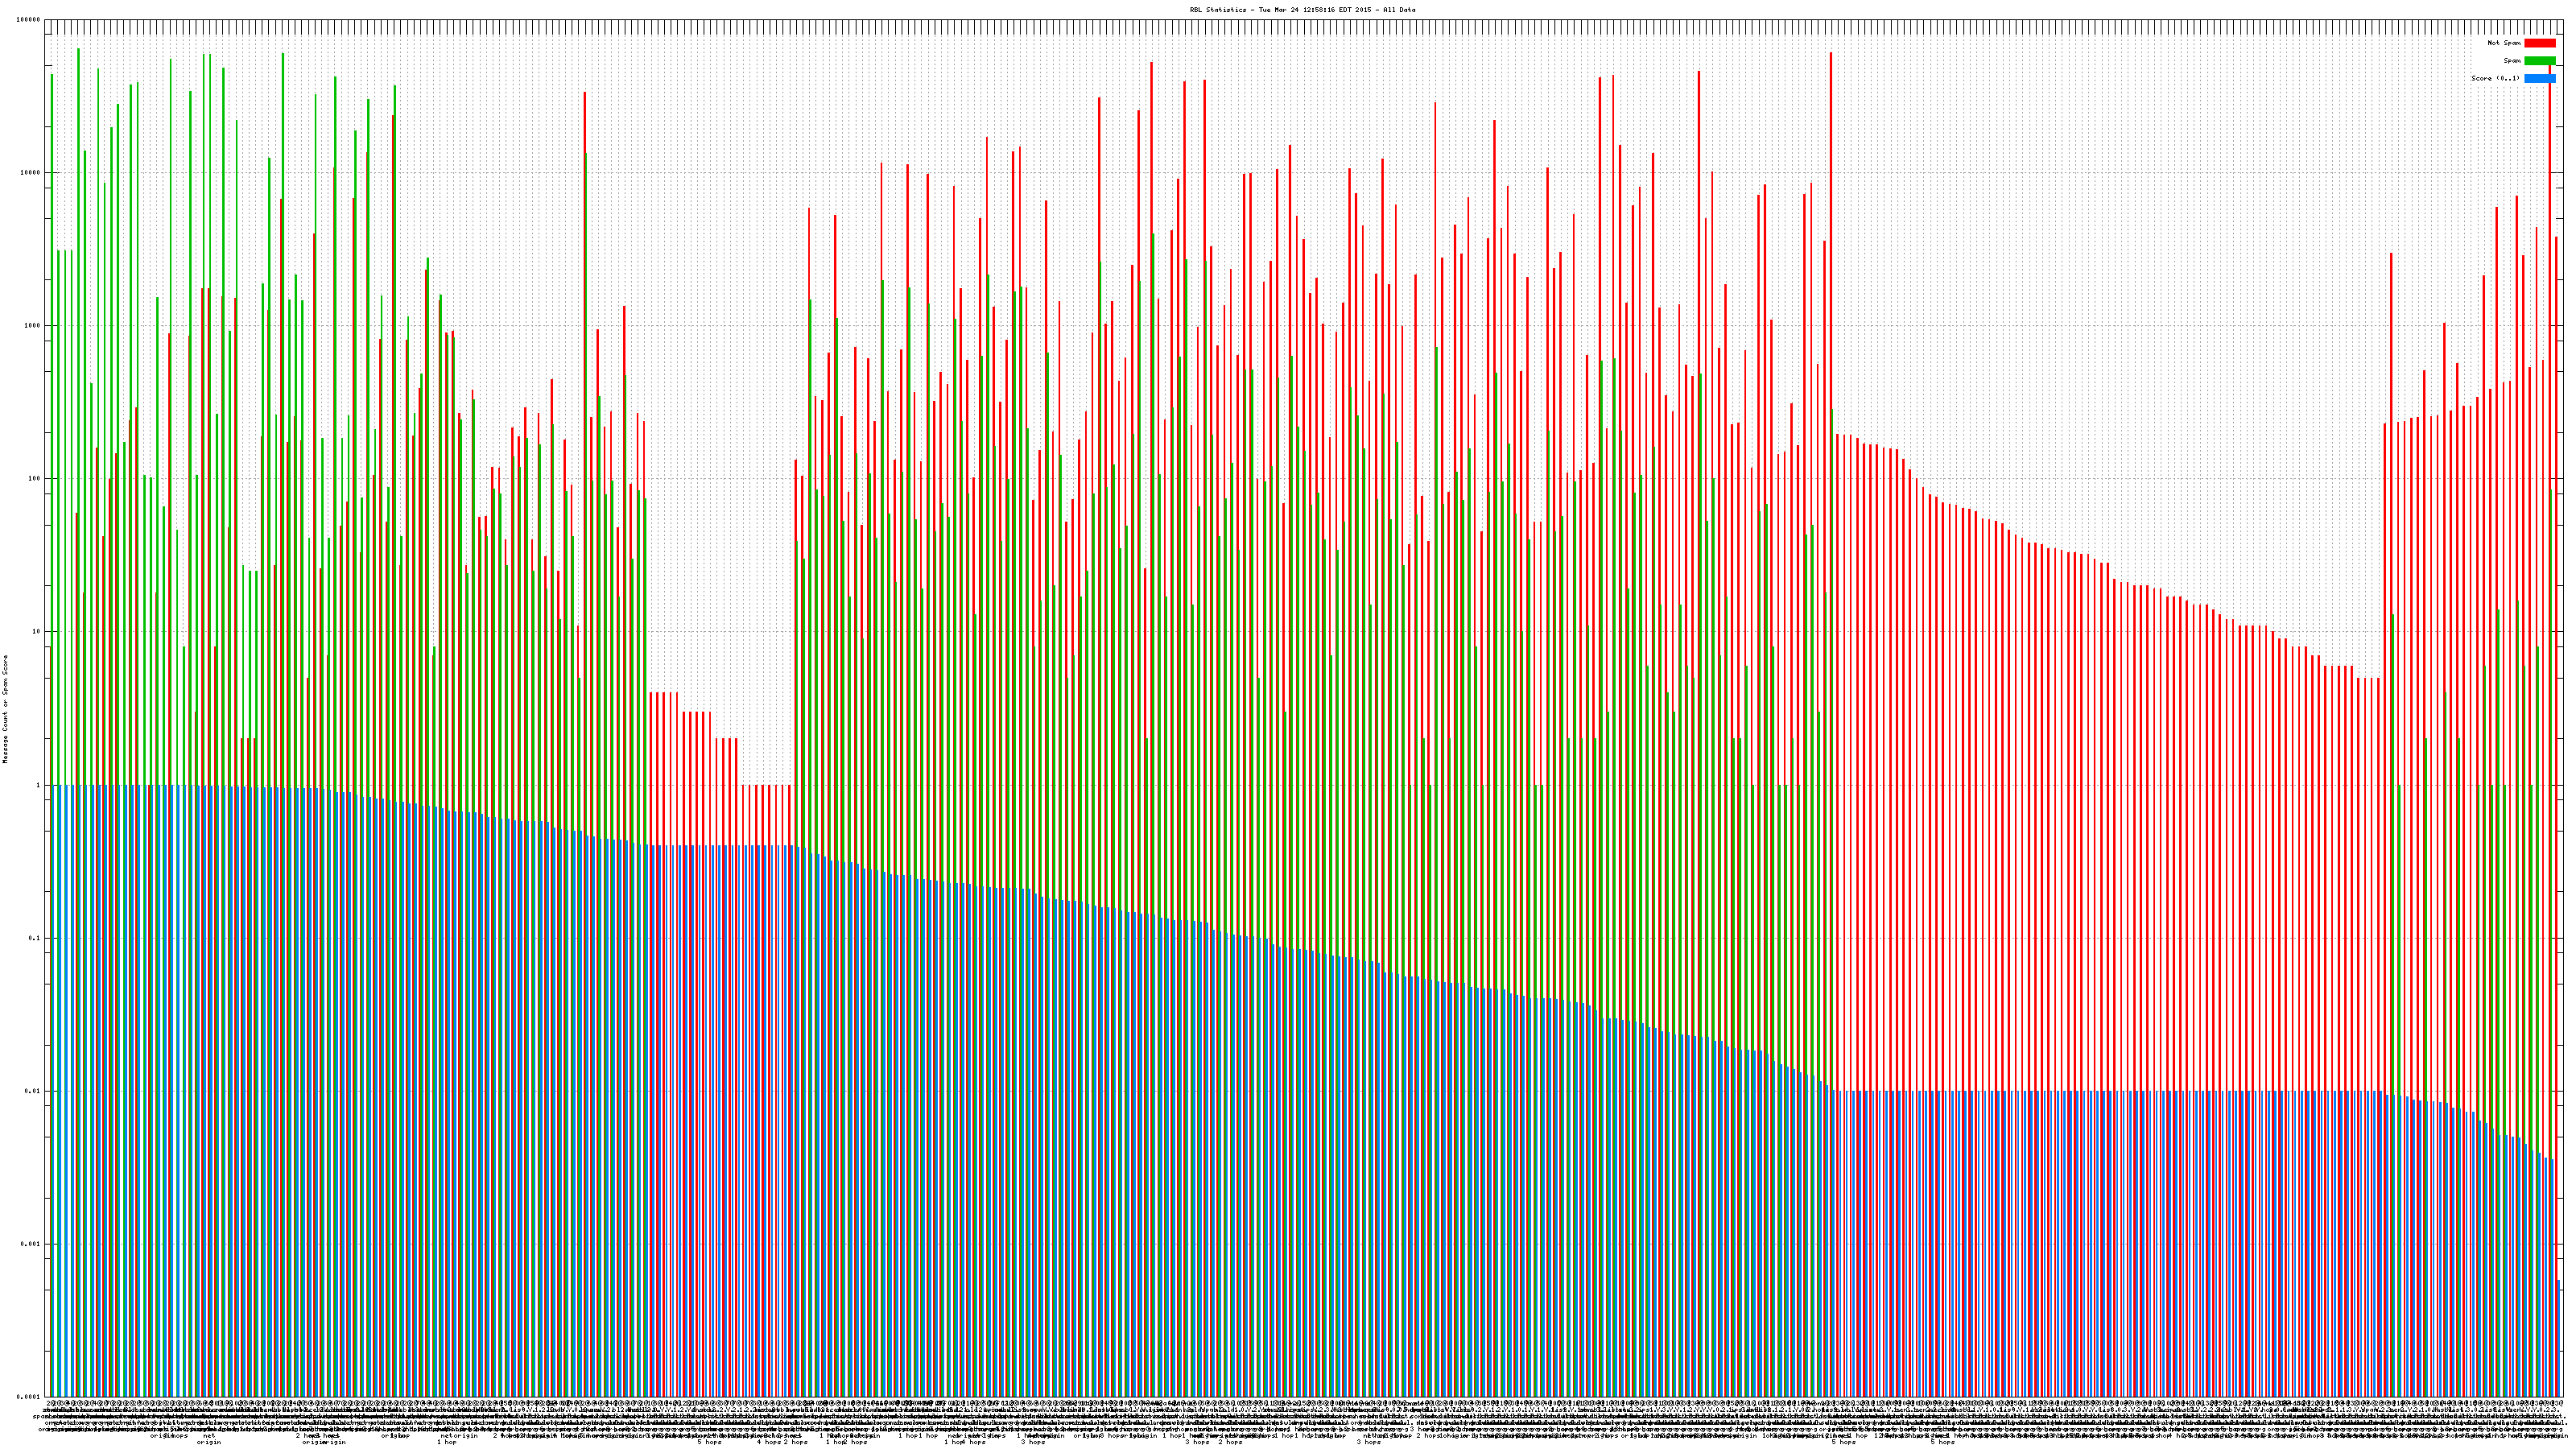The image size is (2576, 1449).
Task: Click the green Spam legend swatch
Action: (2539, 61)
